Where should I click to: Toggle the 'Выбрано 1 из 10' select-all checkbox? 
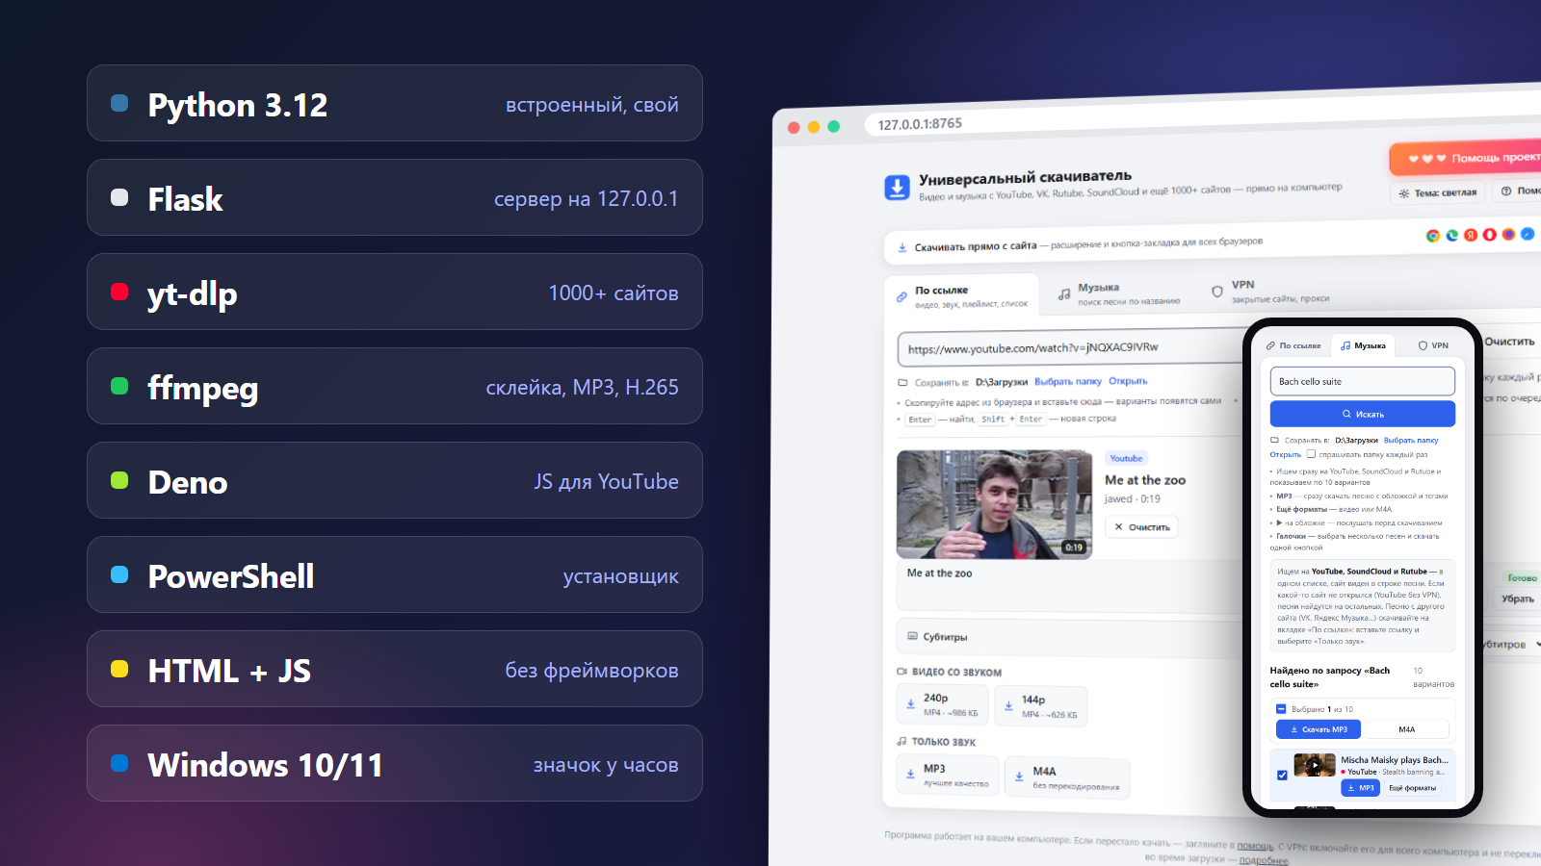(1281, 709)
